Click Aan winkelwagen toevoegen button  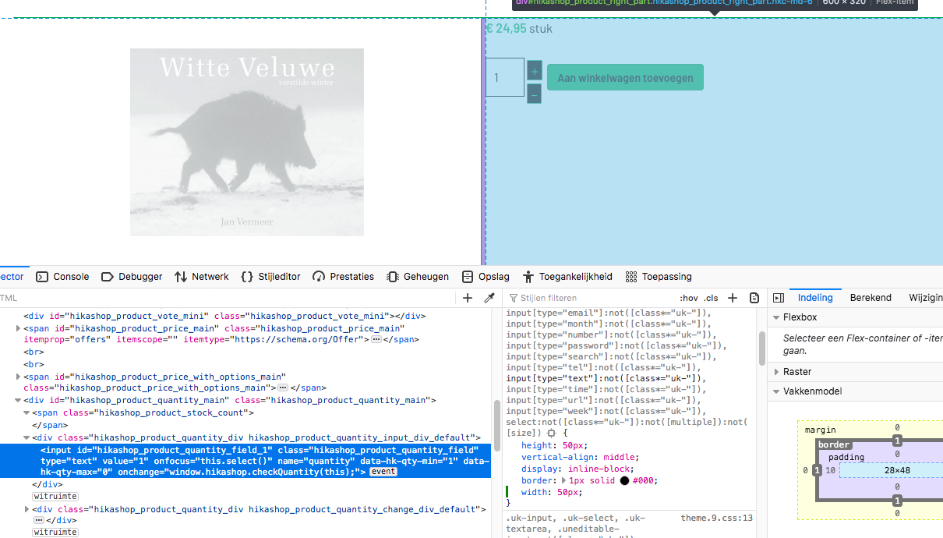tap(625, 78)
